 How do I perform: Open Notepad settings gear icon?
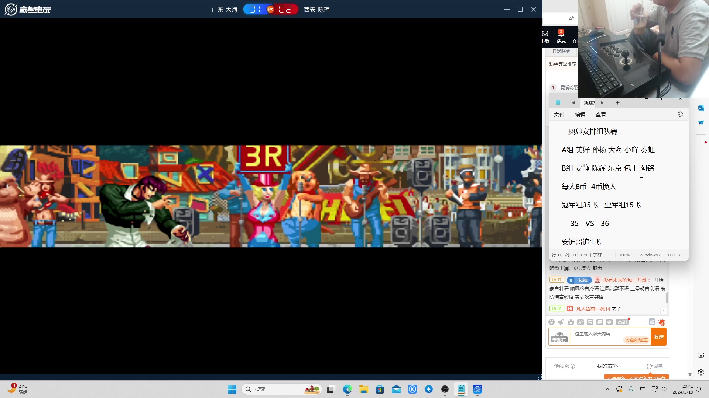point(680,115)
